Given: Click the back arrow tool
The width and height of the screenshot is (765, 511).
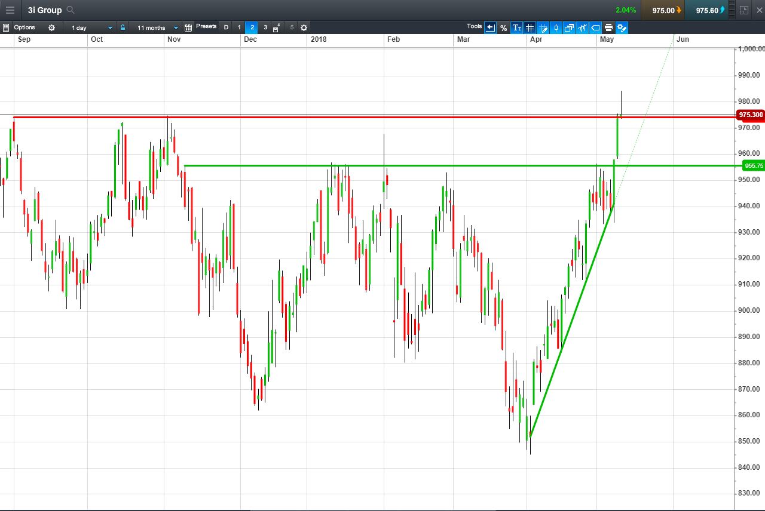Looking at the screenshot, I should 490,27.
